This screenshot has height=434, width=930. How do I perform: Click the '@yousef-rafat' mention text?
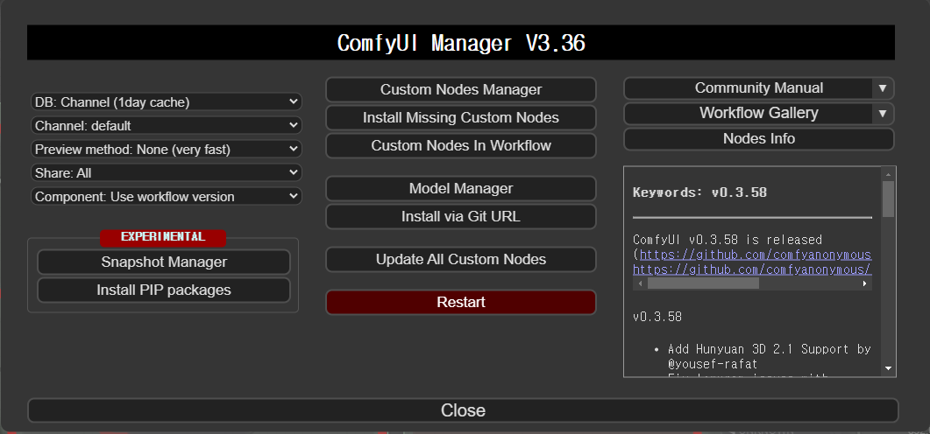(x=713, y=363)
